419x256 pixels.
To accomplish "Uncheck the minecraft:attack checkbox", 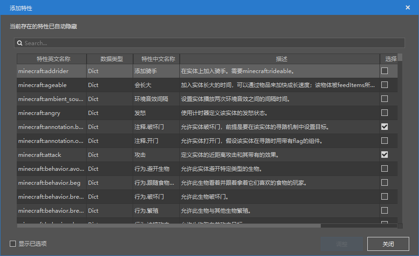I will click(385, 155).
